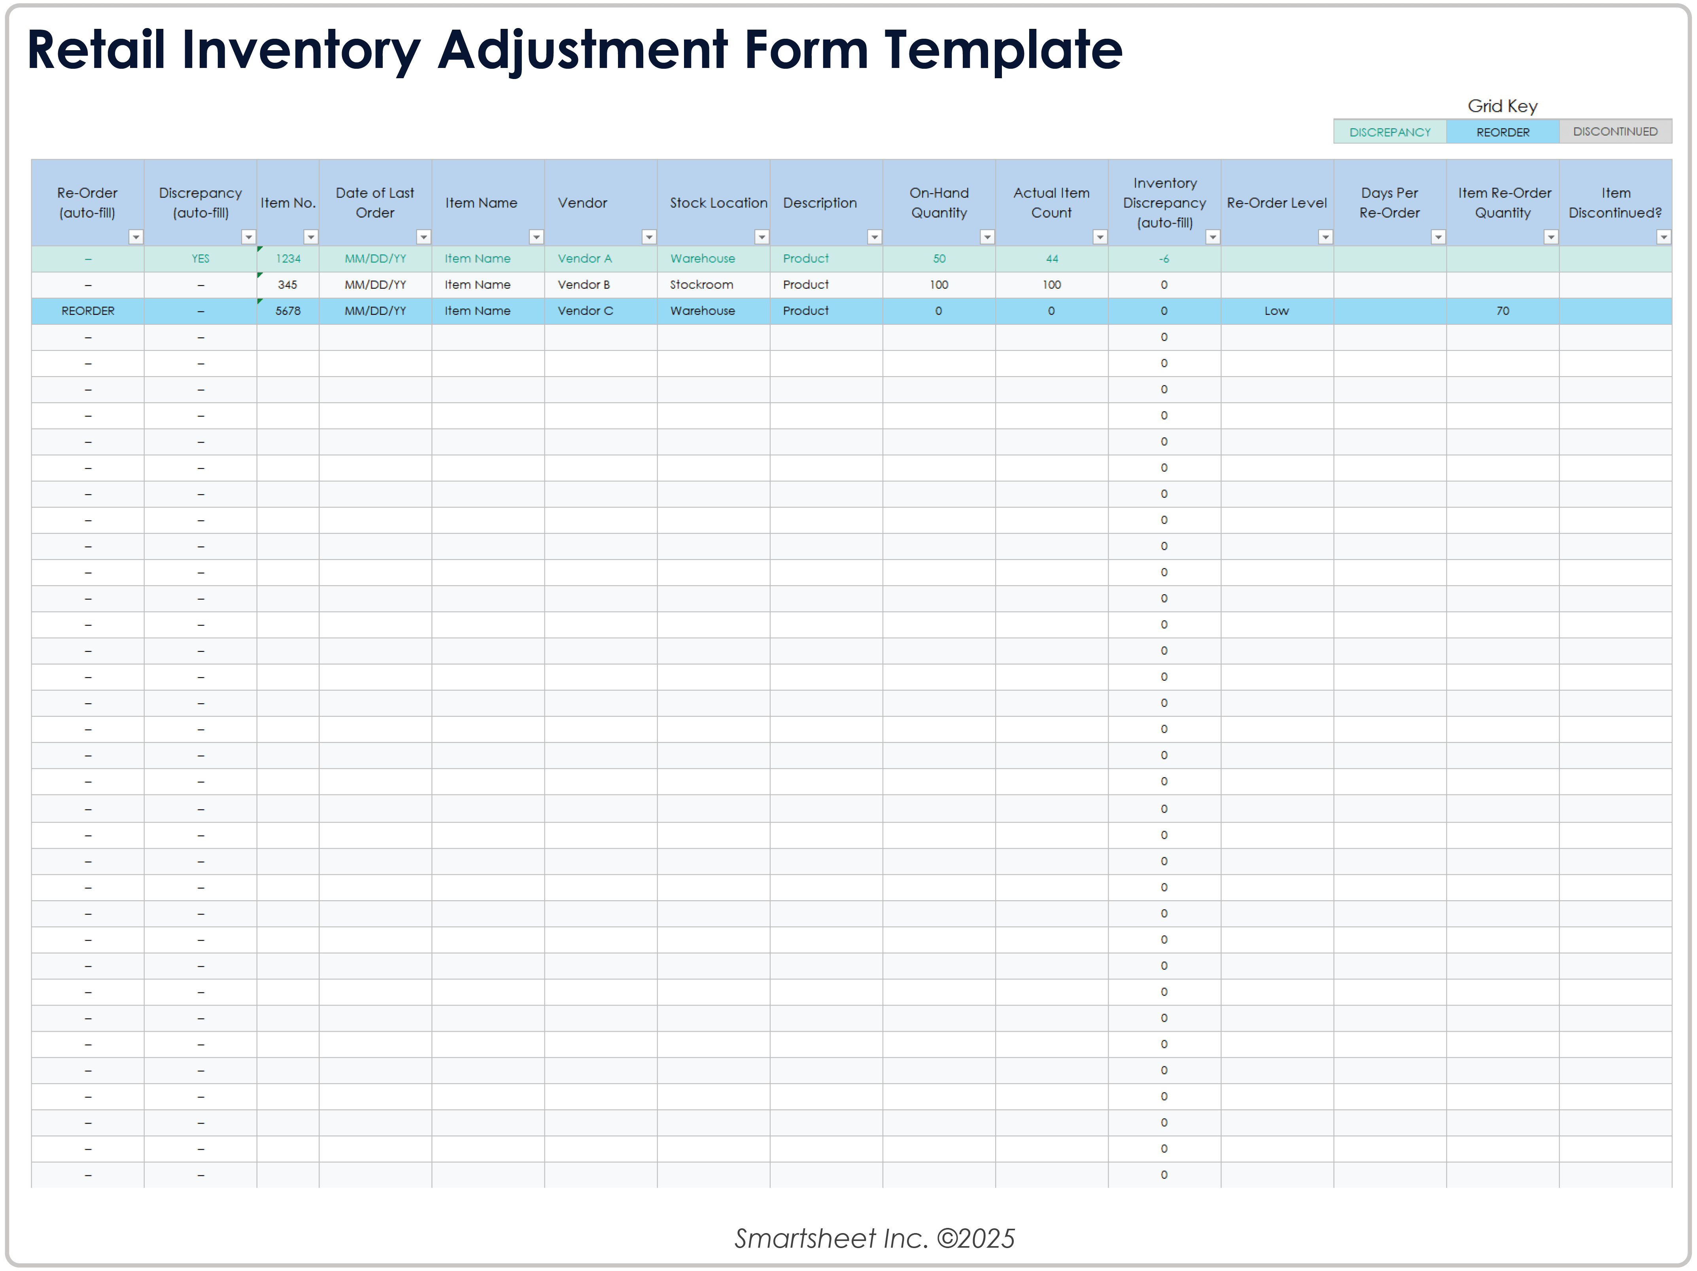Viewport: 1697px width, 1271px height.
Task: Click Item Discontinued? filter dropdown arrow
Action: [x=1663, y=237]
